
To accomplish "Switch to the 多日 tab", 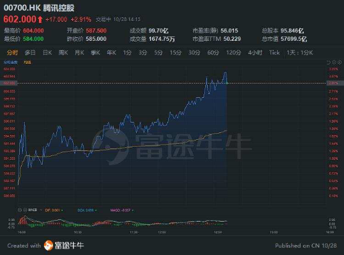I will (30, 53).
